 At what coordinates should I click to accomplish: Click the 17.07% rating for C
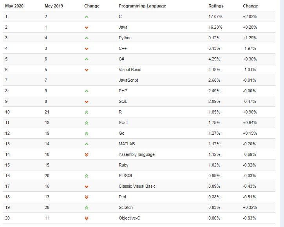[215, 16]
